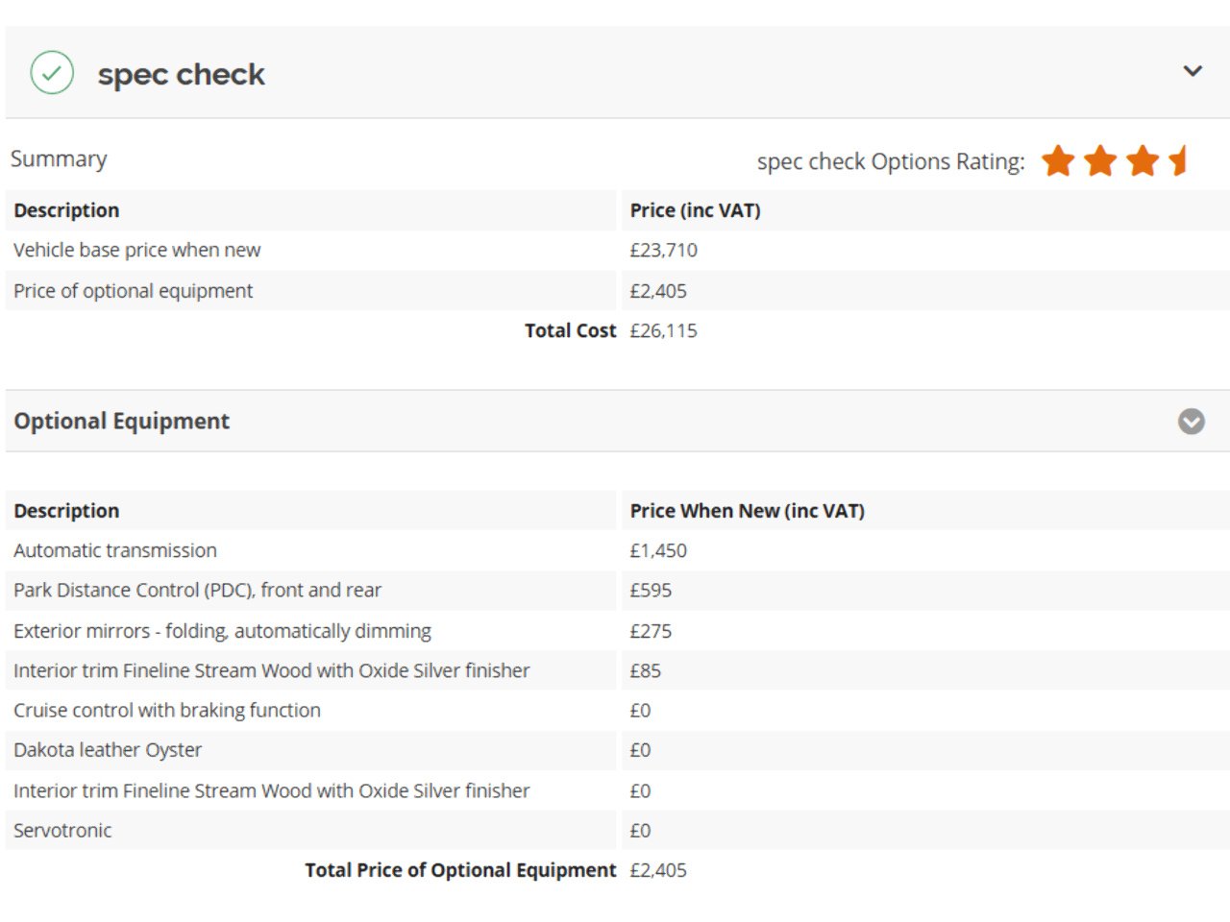The image size is (1230, 922).
Task: Collapse the Optional Equipment section arrow
Action: click(1192, 422)
